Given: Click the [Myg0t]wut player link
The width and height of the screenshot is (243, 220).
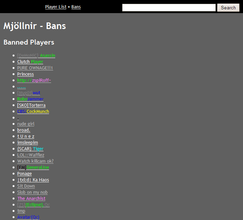Looking at the screenshot, I should [29, 93].
